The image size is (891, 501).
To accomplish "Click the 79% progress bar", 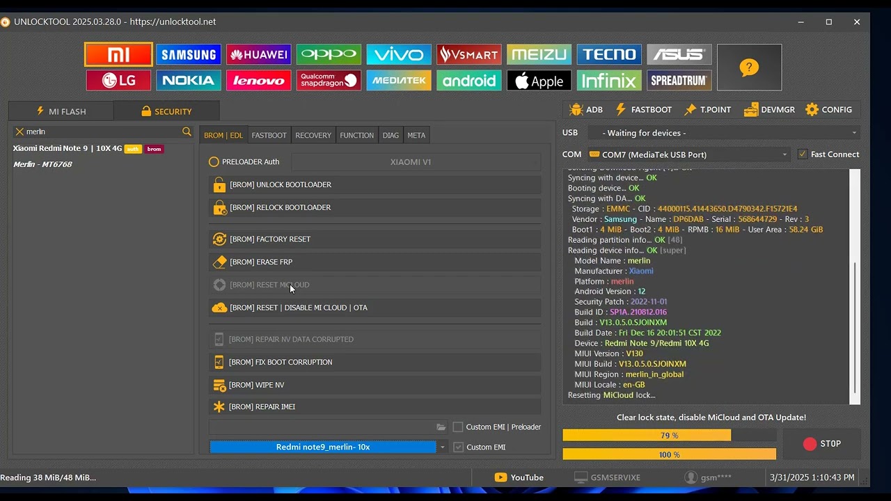I will pyautogui.click(x=670, y=436).
